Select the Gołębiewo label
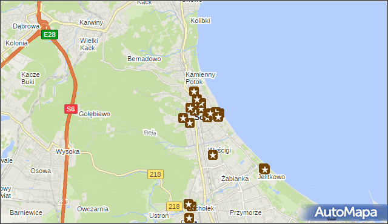 [x=95, y=114]
